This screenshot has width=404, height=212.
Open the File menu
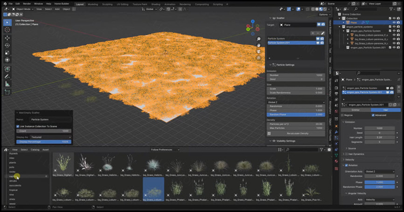coord(10,4)
